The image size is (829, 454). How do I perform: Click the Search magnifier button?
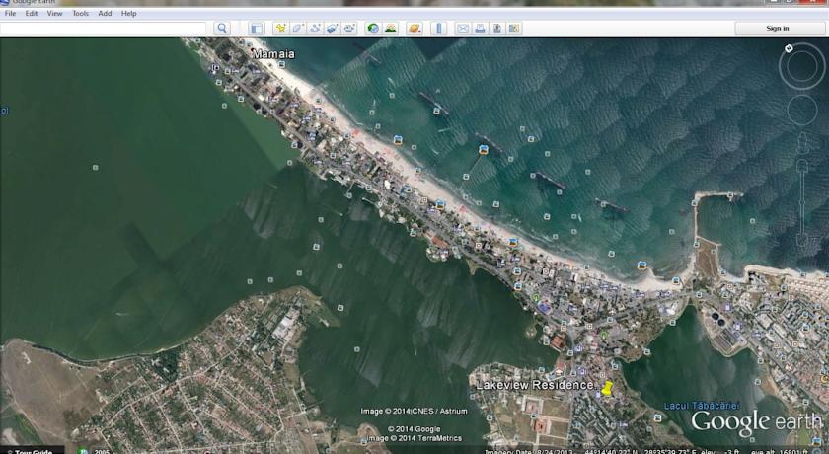pos(222,28)
